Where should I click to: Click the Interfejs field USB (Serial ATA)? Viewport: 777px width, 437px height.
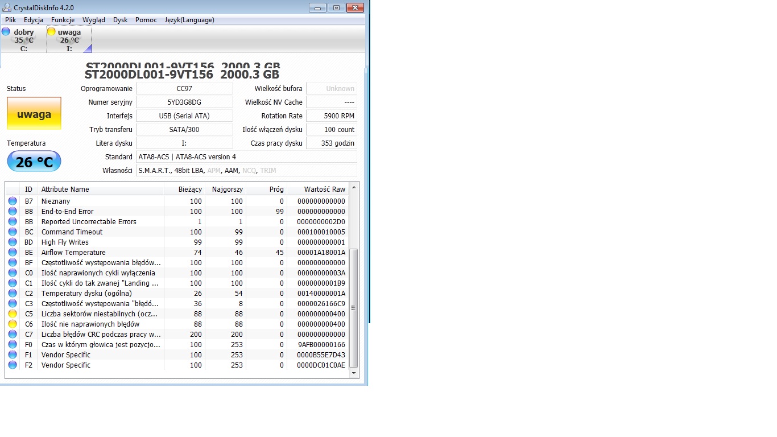click(x=184, y=116)
